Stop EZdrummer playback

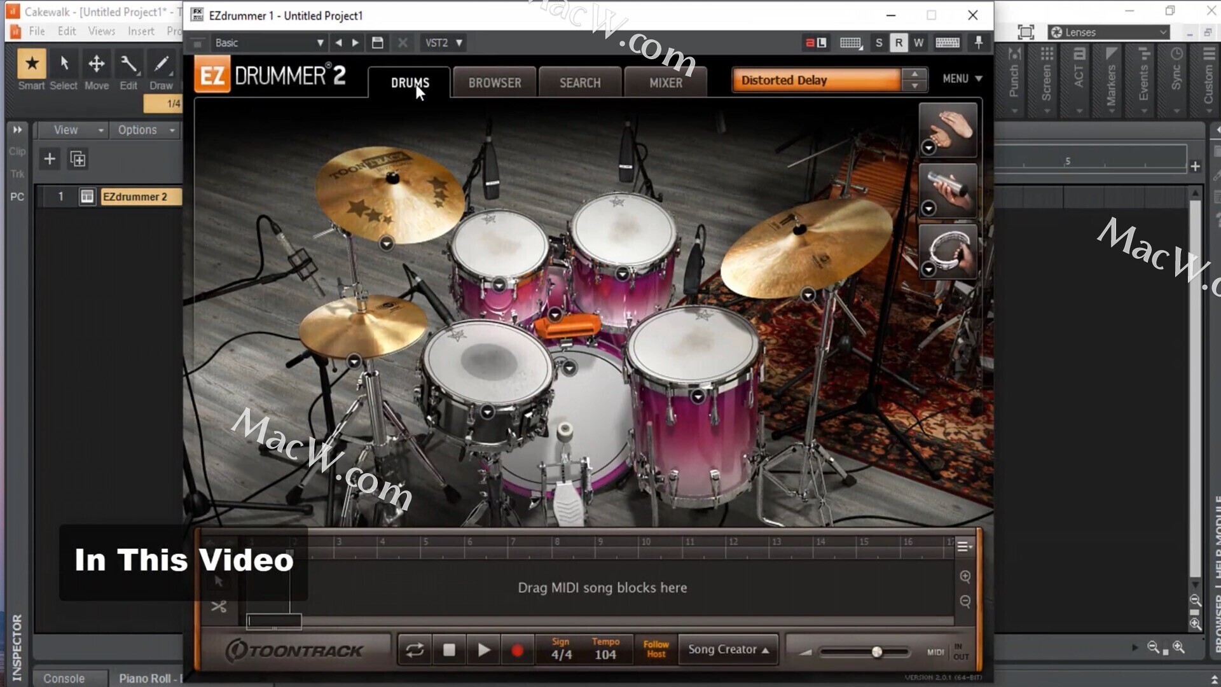pos(449,650)
